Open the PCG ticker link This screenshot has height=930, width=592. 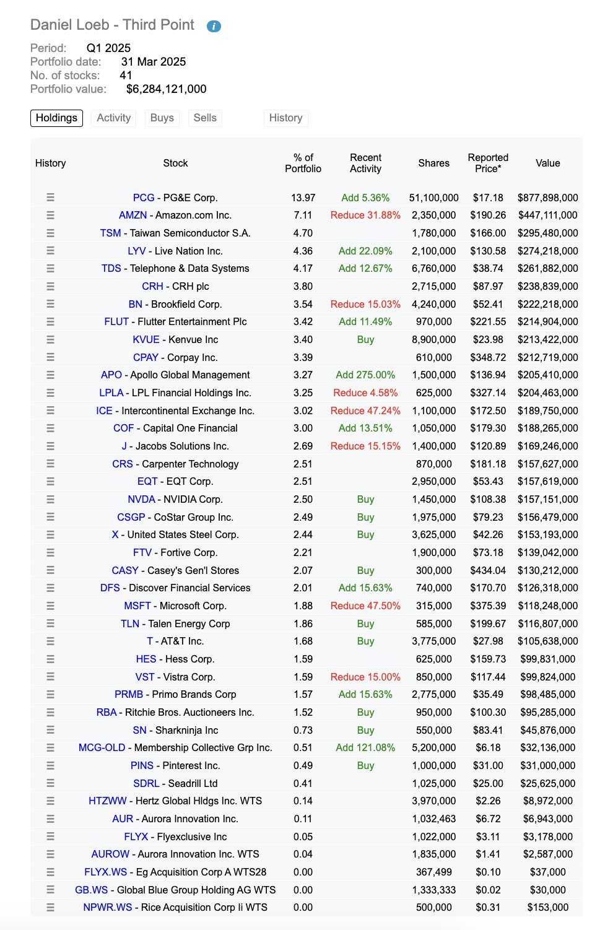click(144, 198)
